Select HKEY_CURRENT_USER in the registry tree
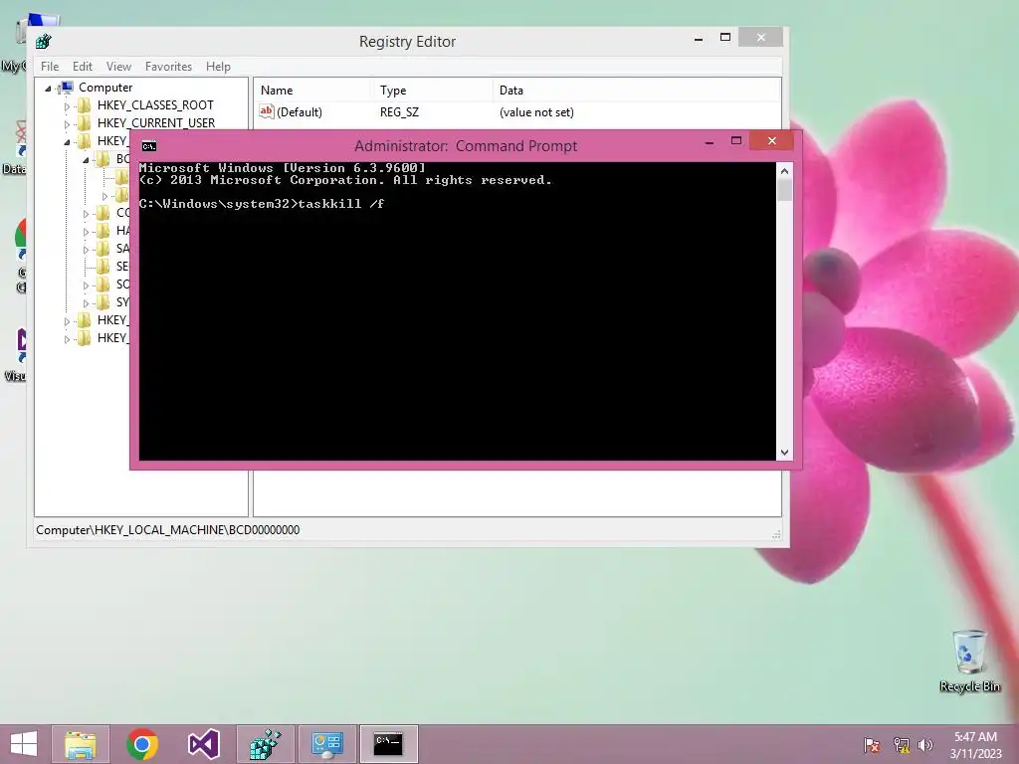 (156, 122)
